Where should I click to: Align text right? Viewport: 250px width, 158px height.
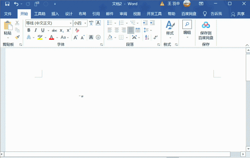(124, 30)
